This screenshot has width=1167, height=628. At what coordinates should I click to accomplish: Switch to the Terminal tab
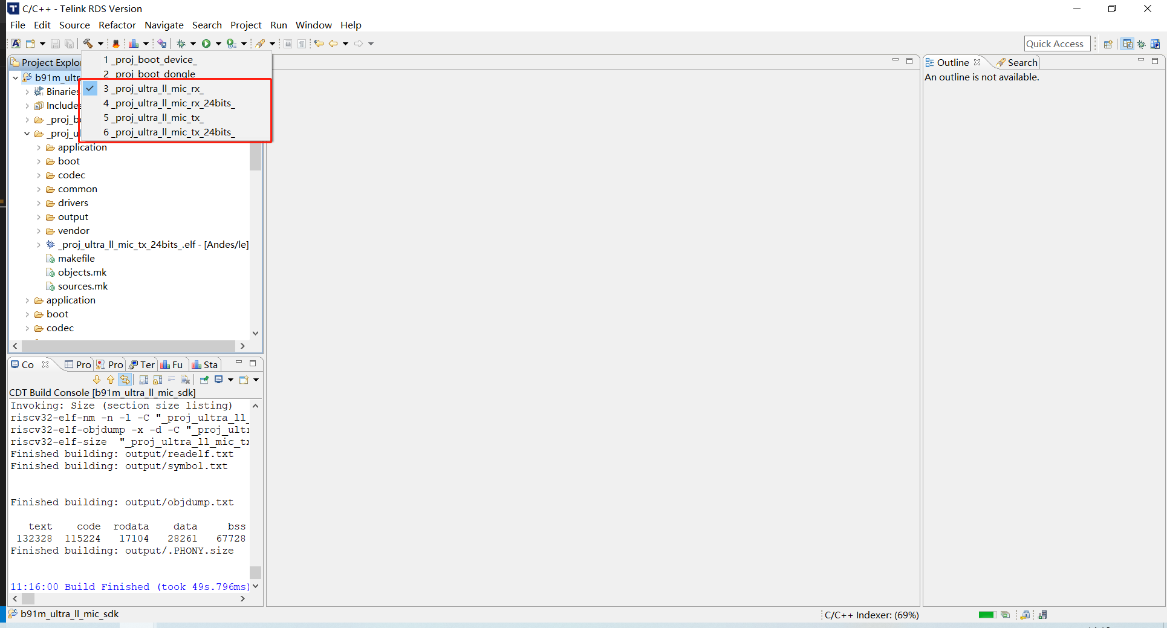(141, 364)
